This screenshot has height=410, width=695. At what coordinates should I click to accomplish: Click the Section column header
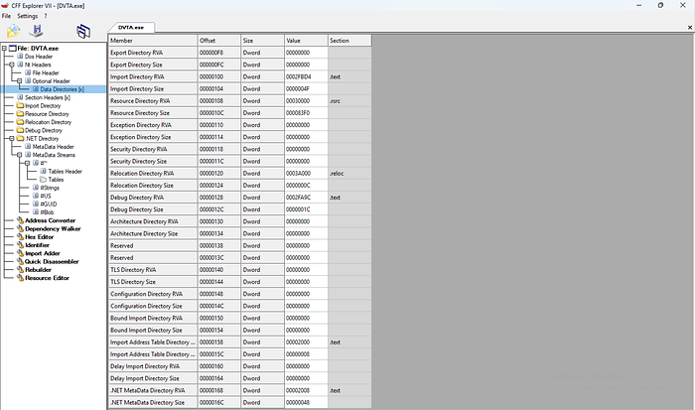pos(349,41)
